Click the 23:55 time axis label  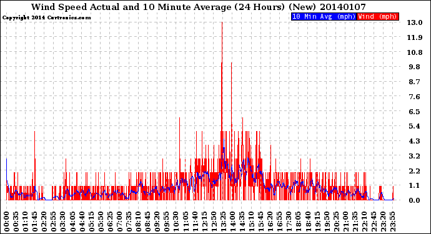point(393,222)
